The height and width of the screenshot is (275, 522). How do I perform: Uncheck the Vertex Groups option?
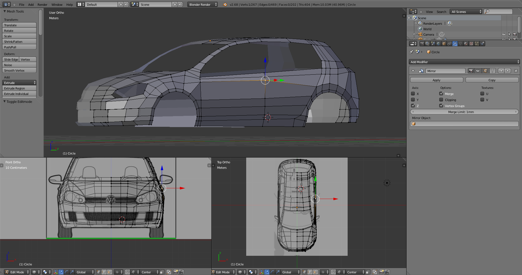tap(441, 106)
